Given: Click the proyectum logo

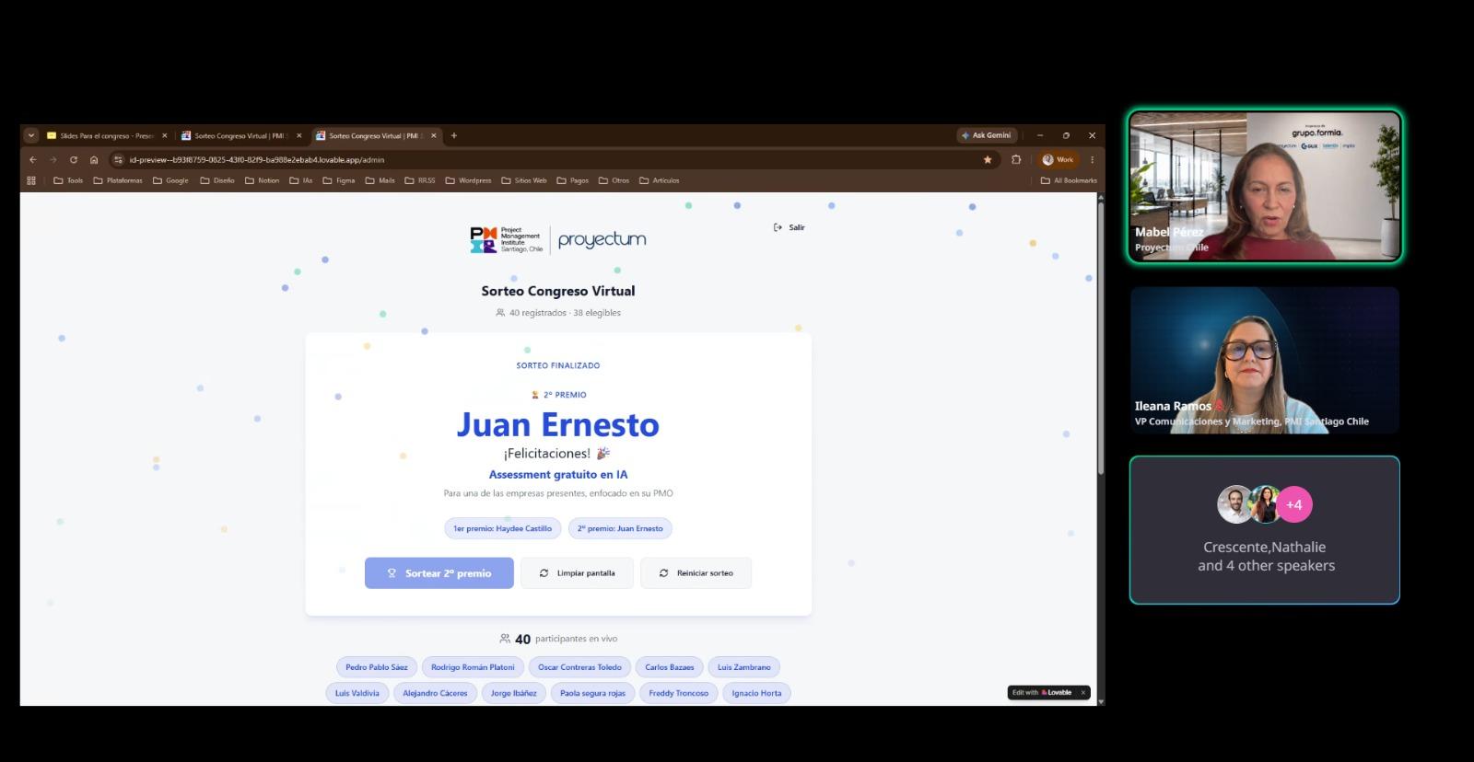Looking at the screenshot, I should tap(602, 239).
